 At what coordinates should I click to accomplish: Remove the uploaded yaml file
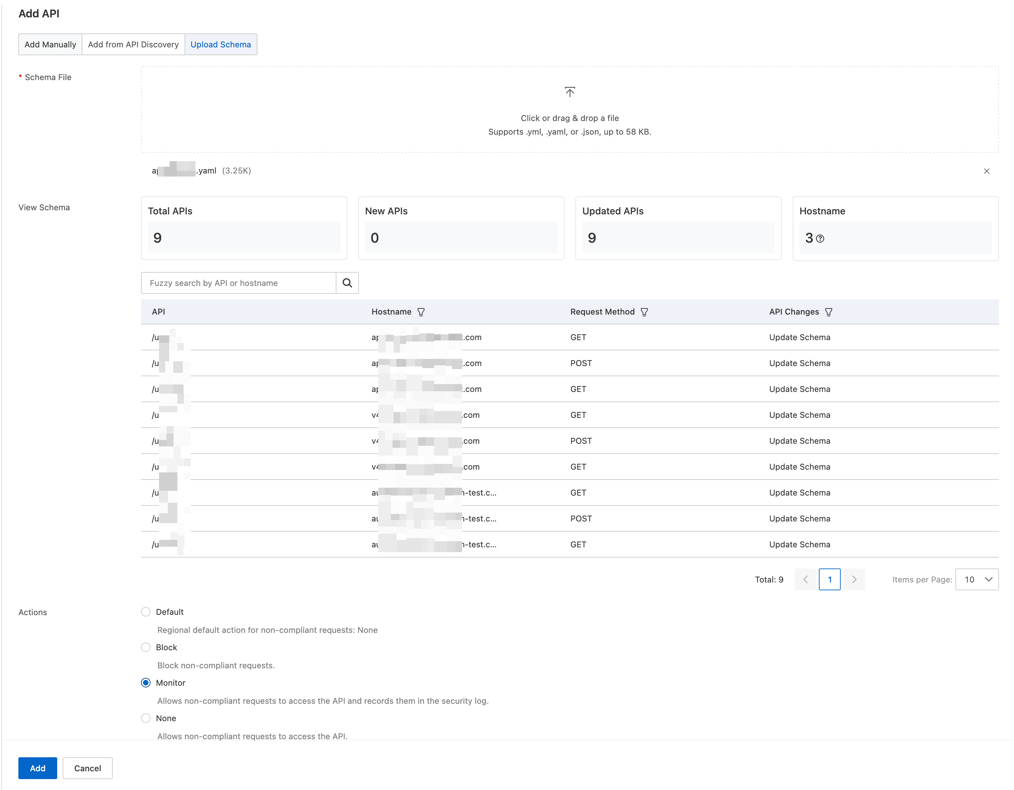987,171
